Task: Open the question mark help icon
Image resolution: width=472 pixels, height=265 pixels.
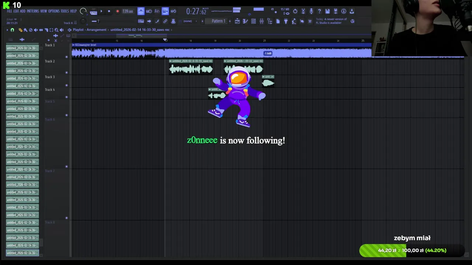Action: 319,11
